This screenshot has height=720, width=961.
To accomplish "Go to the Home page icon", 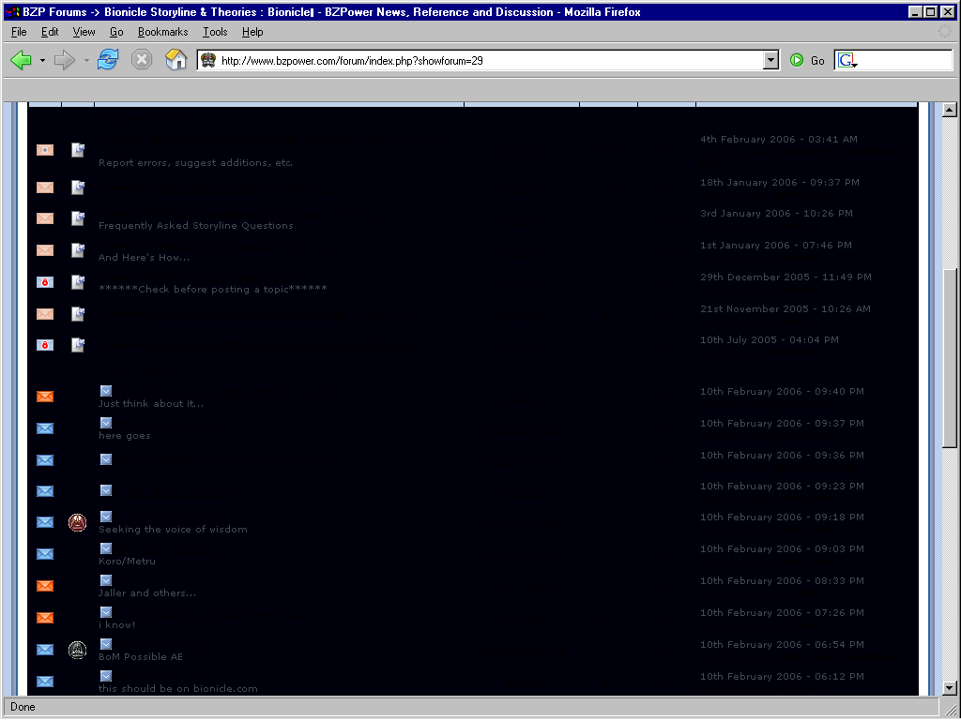I will click(175, 60).
